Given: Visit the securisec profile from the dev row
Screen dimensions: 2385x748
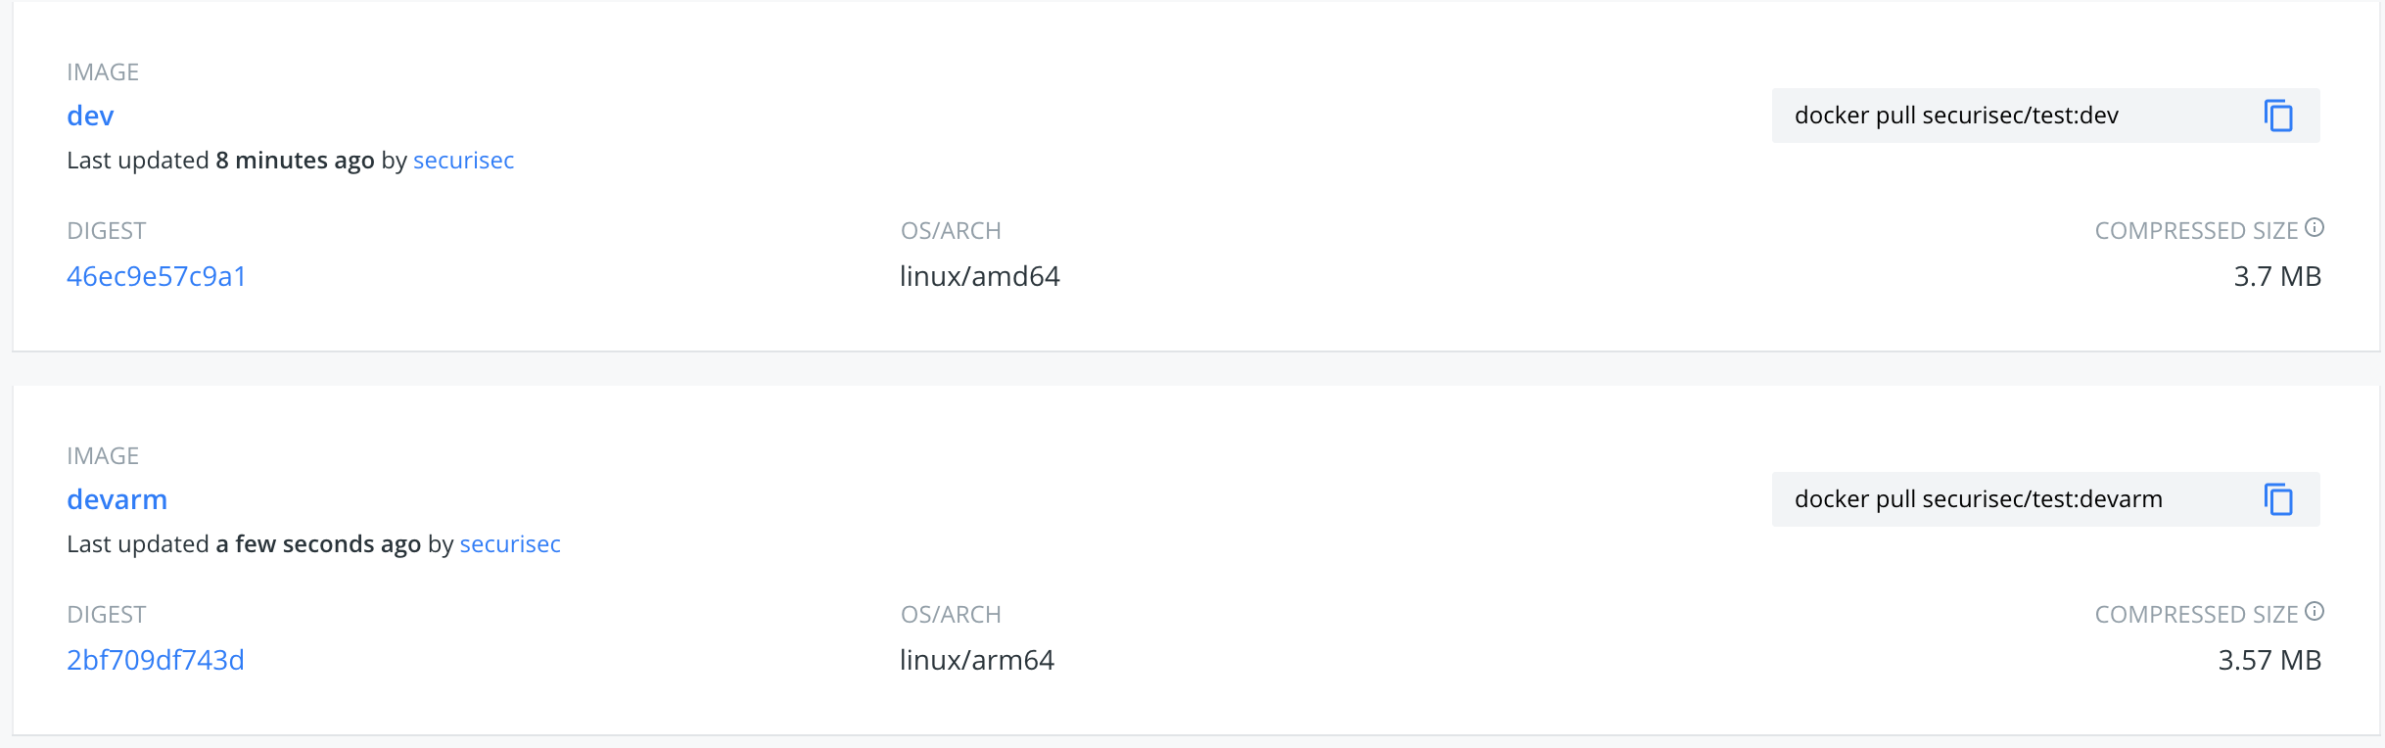Looking at the screenshot, I should coord(463,161).
